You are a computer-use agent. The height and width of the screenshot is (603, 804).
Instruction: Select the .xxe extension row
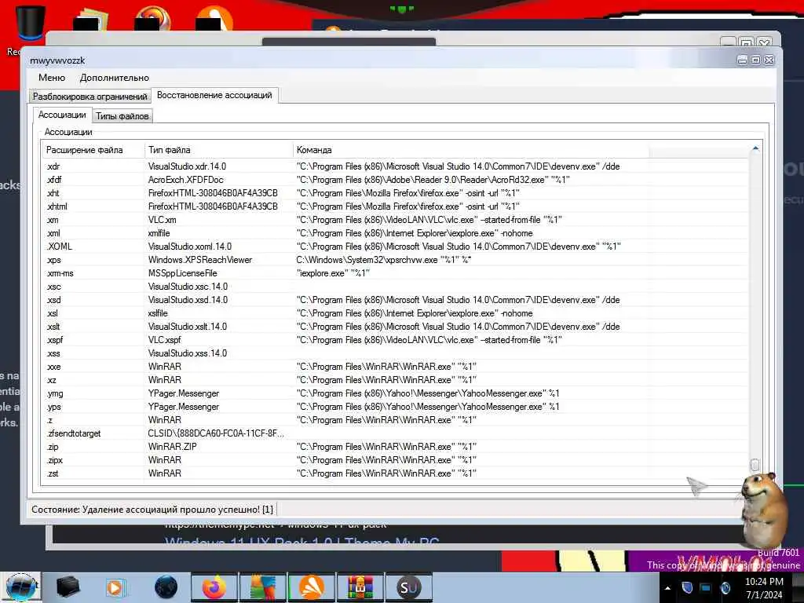pos(396,366)
